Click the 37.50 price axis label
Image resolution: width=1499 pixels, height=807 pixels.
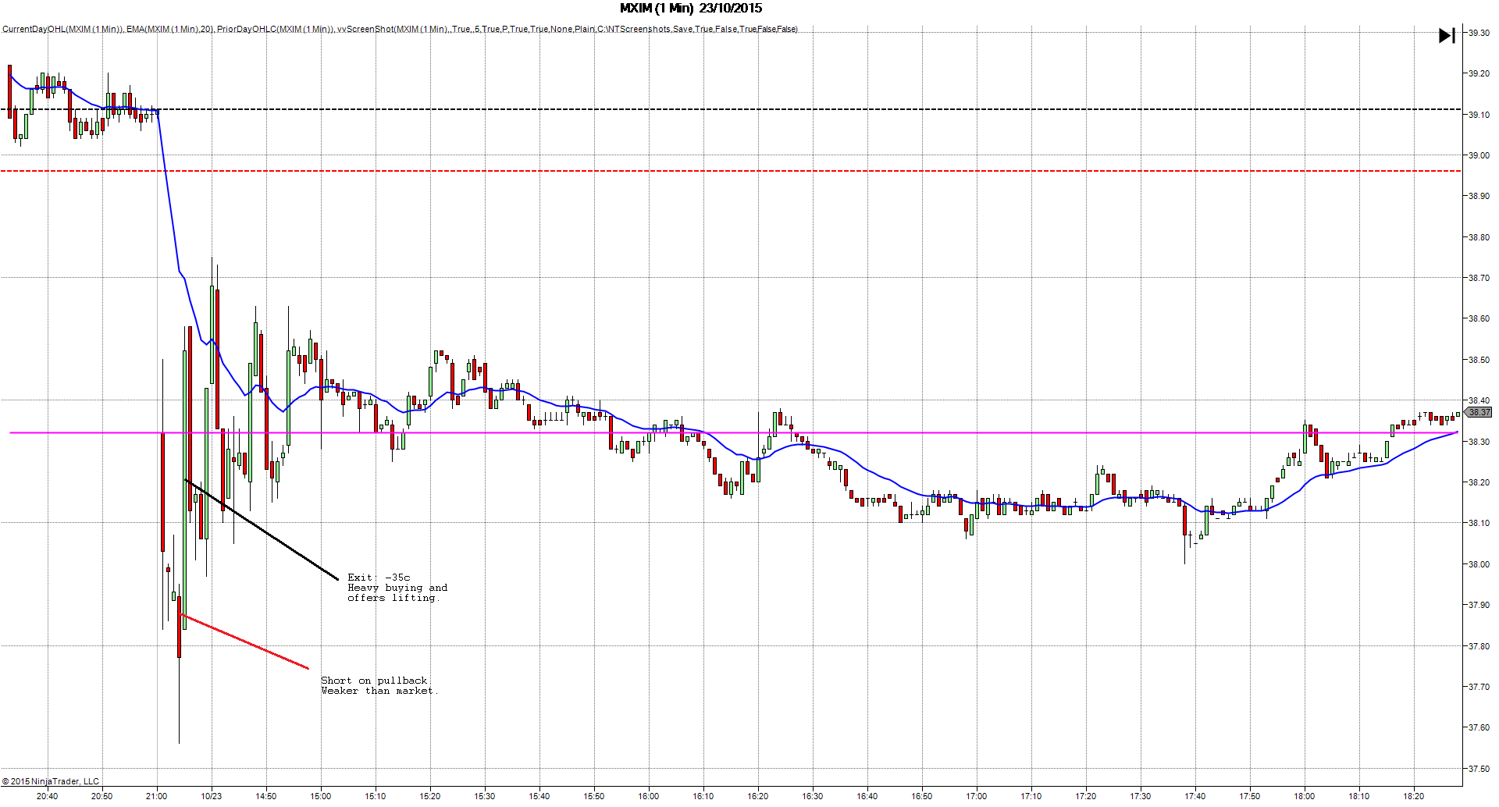(1479, 769)
